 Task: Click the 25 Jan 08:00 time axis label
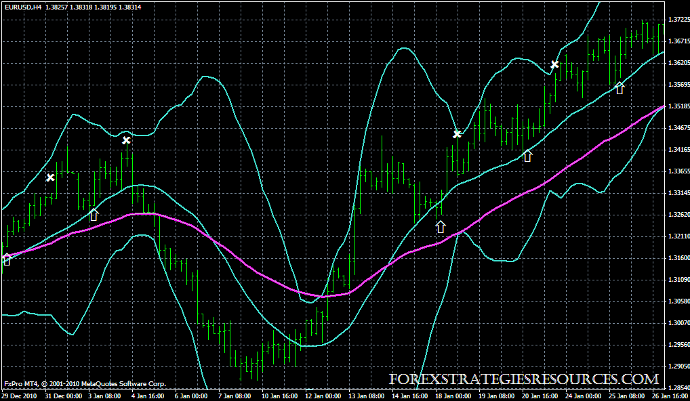(x=628, y=396)
